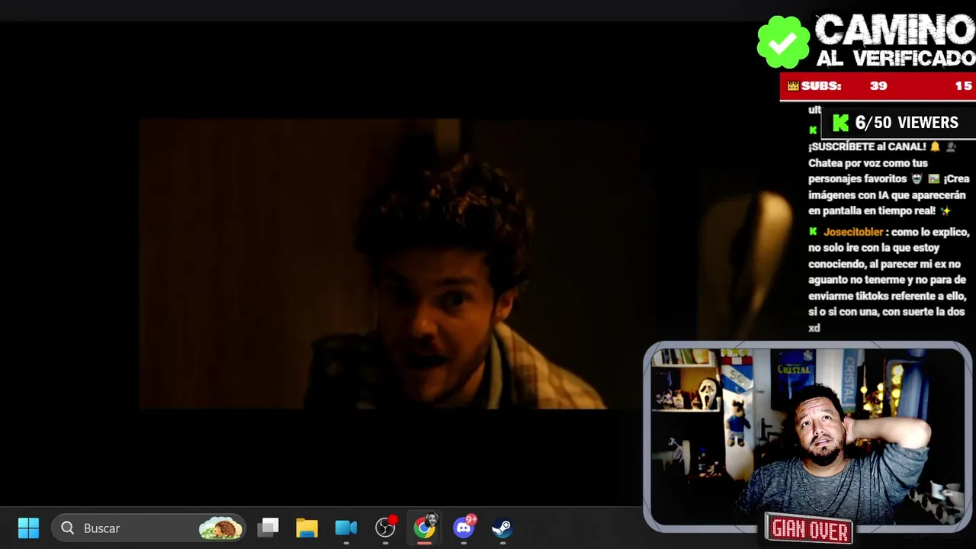Open File Explorer from the taskbar
Image resolution: width=976 pixels, height=549 pixels.
pos(307,528)
